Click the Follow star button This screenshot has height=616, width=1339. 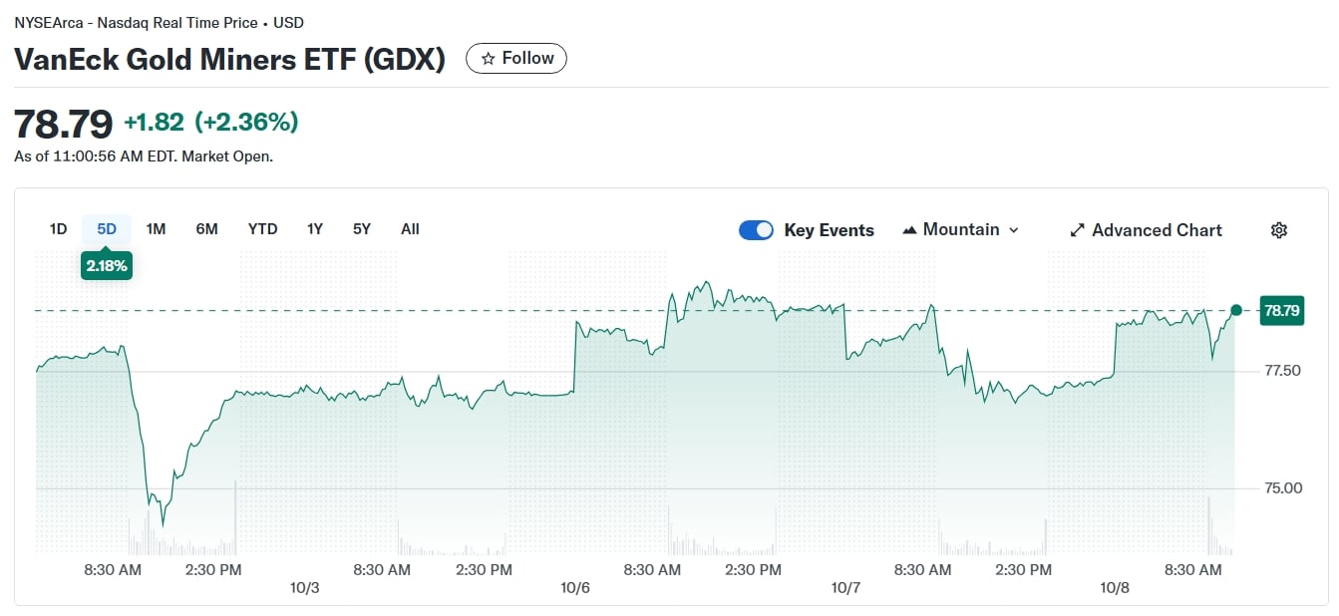pyautogui.click(x=516, y=59)
